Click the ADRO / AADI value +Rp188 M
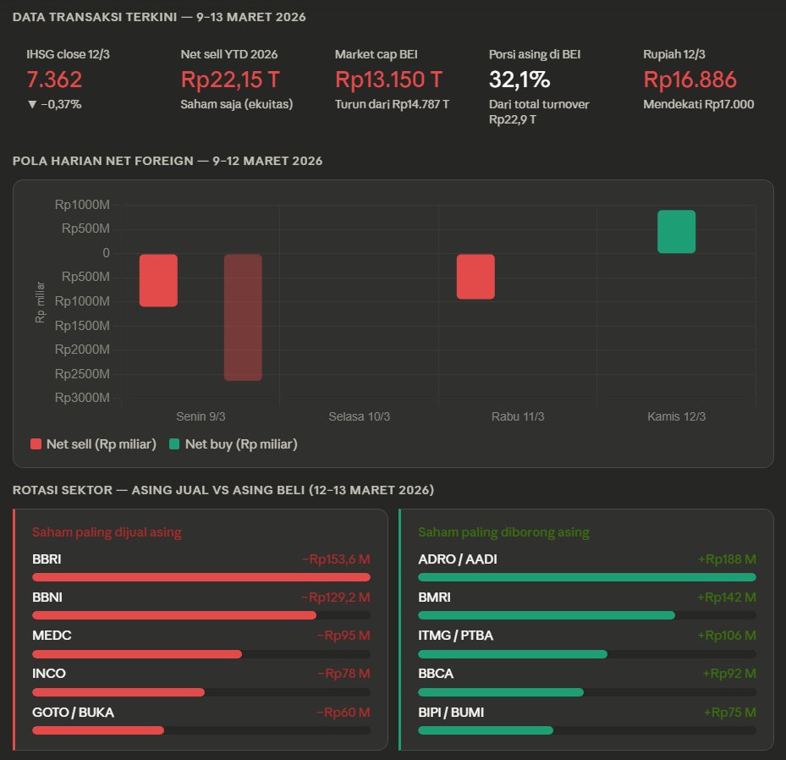 pos(727,559)
